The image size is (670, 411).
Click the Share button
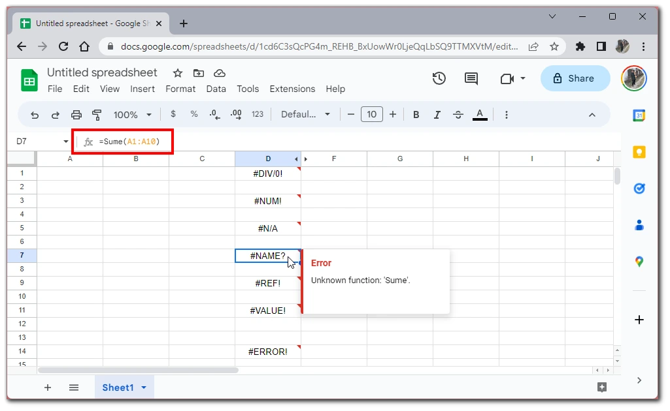(574, 78)
